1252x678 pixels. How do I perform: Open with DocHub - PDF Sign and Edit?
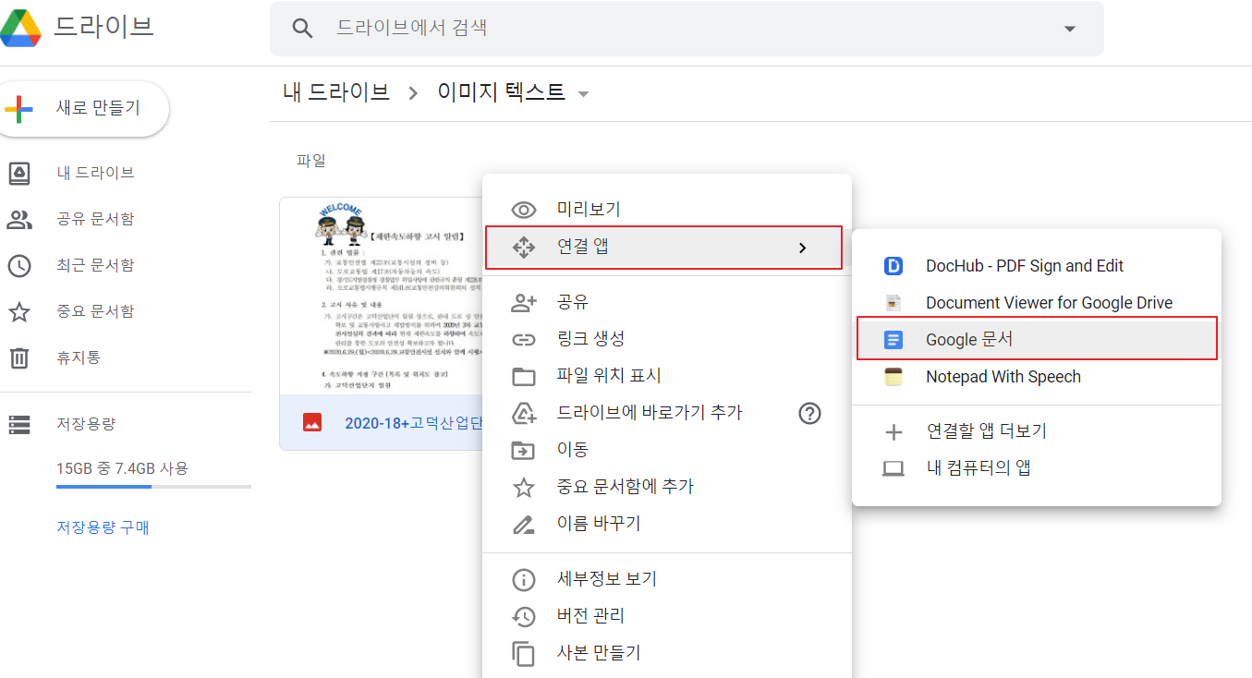tap(1037, 266)
